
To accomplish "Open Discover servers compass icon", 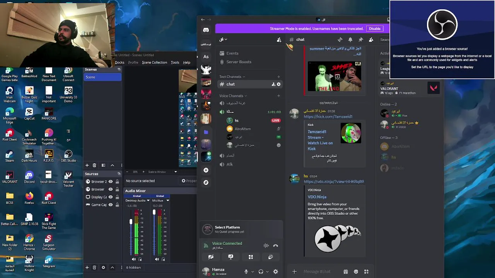I will tap(206, 183).
